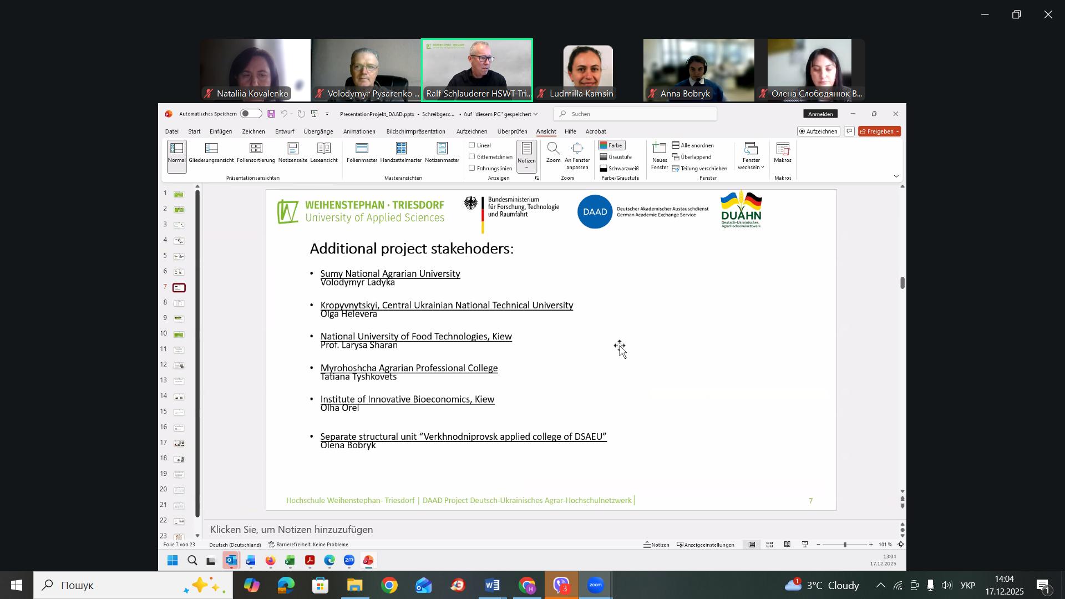The height and width of the screenshot is (599, 1065).
Task: Toggle Automatisches Speichern switch
Action: point(251,114)
